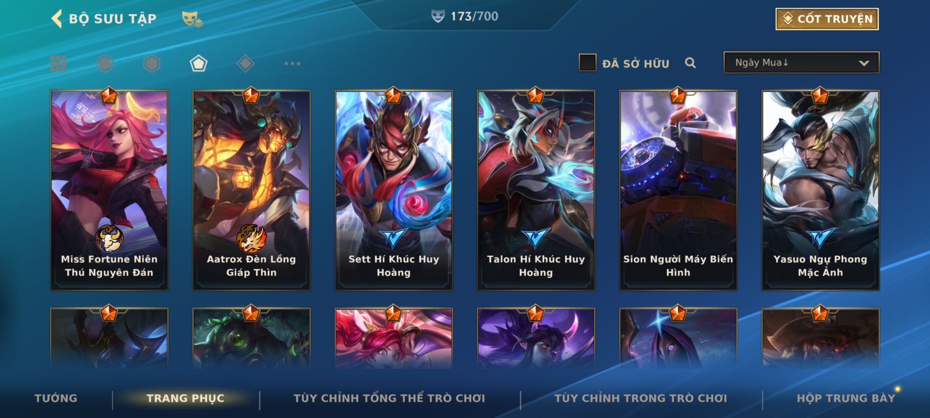
Task: Click the Cốt Truyện button
Action: coord(827,19)
